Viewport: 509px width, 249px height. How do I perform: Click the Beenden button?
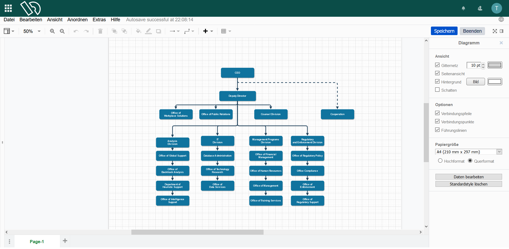click(472, 31)
